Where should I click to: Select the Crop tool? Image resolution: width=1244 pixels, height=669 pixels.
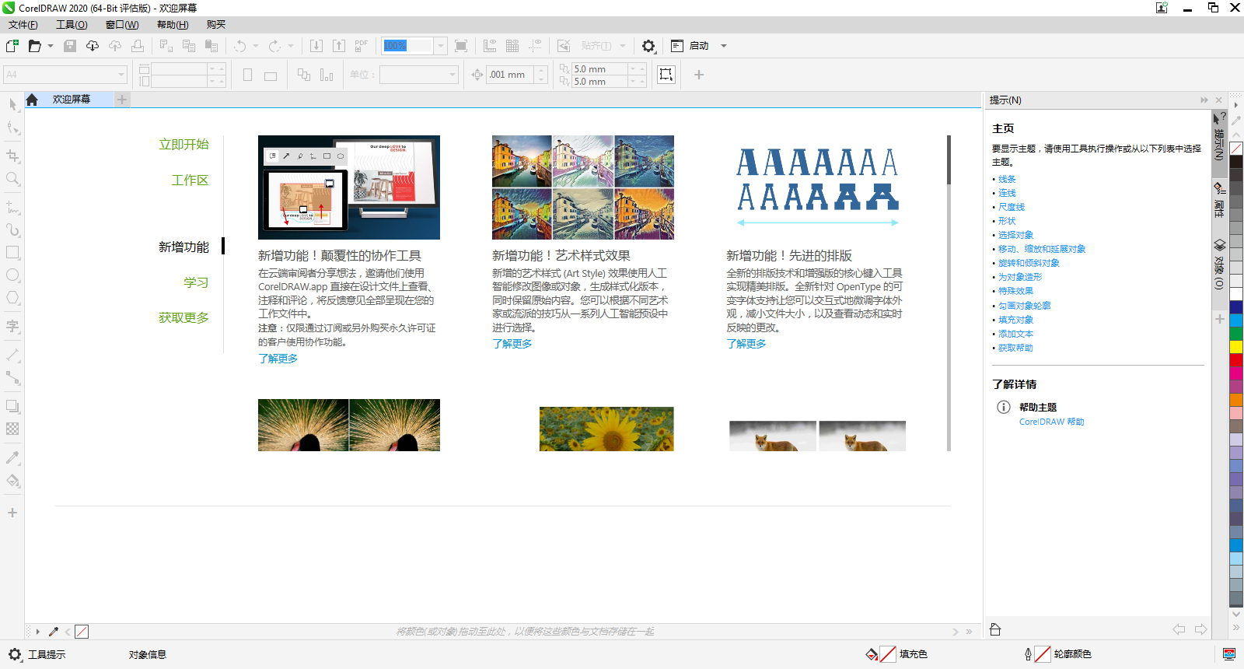(12, 156)
